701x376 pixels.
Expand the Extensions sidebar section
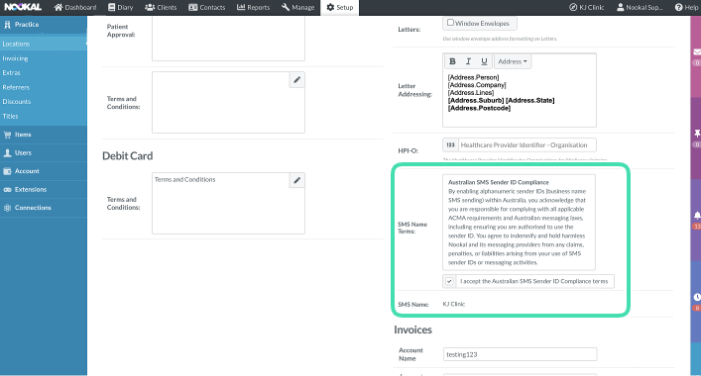44,190
